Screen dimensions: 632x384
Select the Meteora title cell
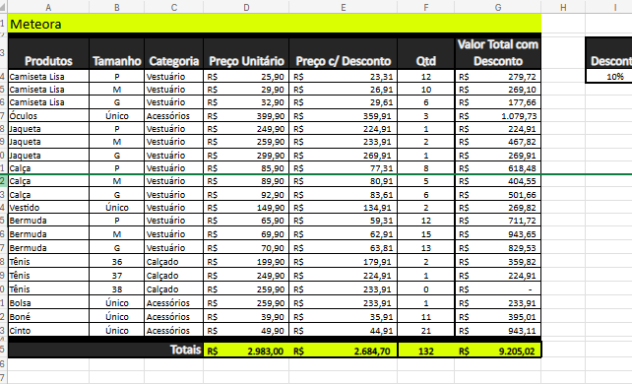click(275, 24)
